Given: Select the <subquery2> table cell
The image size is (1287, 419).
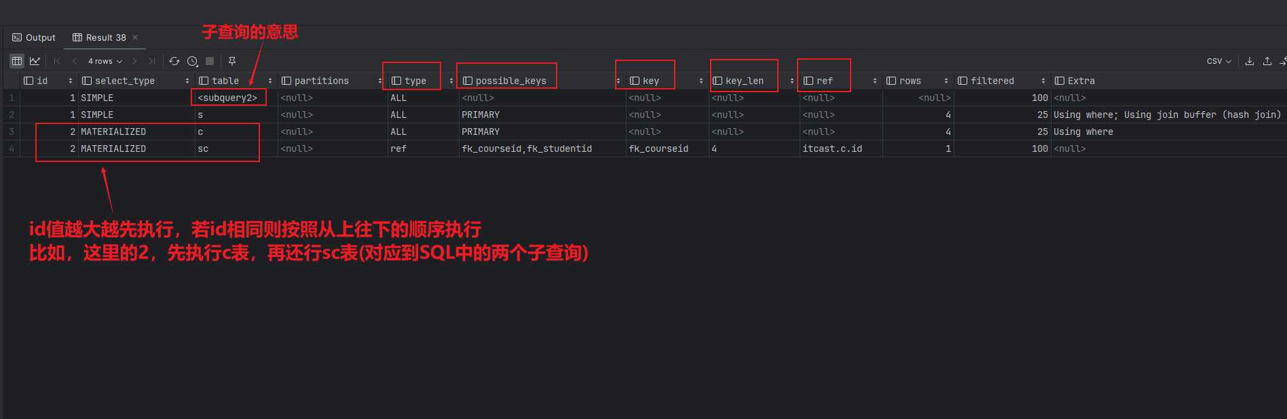Looking at the screenshot, I should (227, 98).
